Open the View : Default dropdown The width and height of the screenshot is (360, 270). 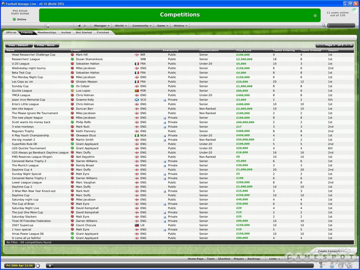(19, 45)
